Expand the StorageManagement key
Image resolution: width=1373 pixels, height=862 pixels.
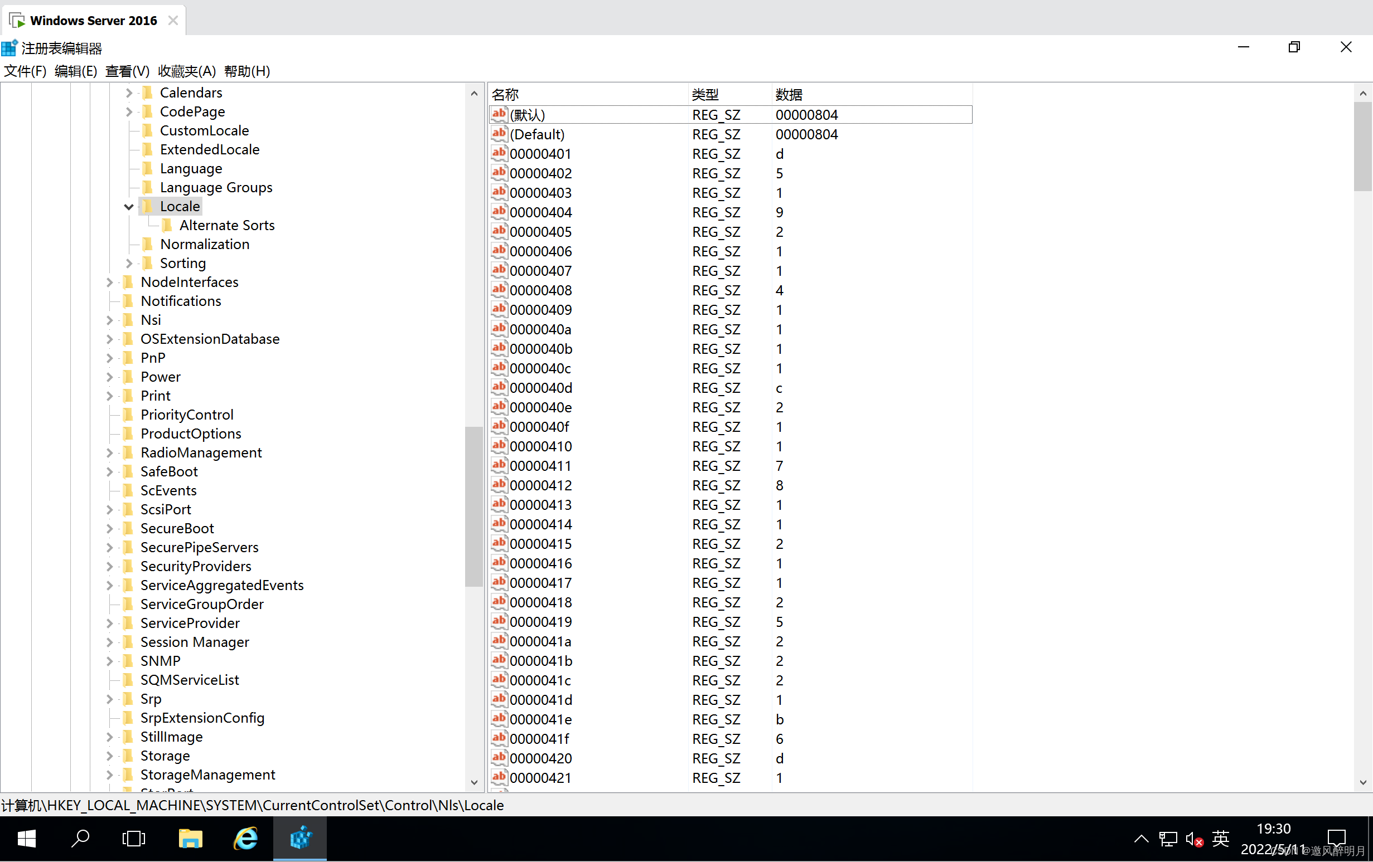(x=109, y=775)
